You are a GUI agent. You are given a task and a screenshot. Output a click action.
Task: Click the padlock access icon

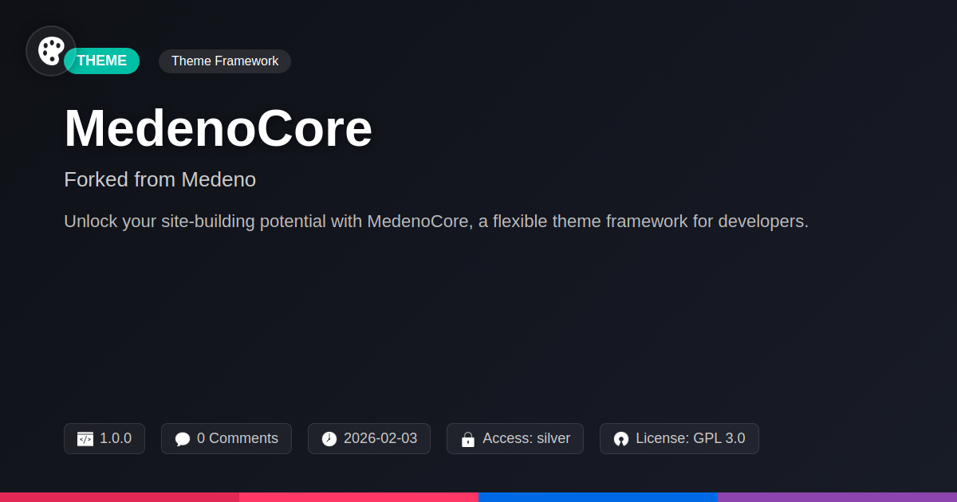(x=468, y=439)
